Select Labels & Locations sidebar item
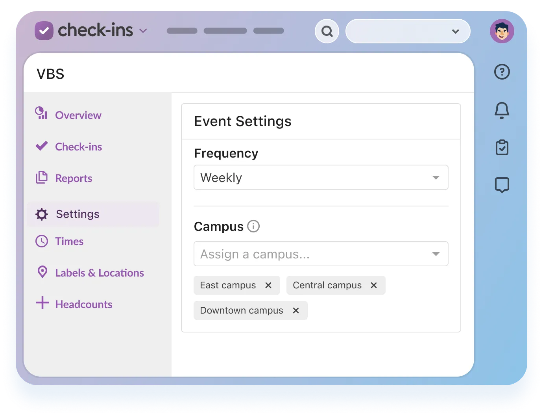The height and width of the screenshot is (416, 543). tap(99, 273)
